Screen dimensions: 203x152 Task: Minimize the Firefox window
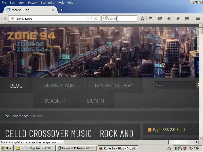tap(192, 2)
